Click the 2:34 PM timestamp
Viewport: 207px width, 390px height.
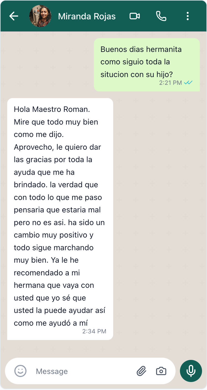coord(94,331)
